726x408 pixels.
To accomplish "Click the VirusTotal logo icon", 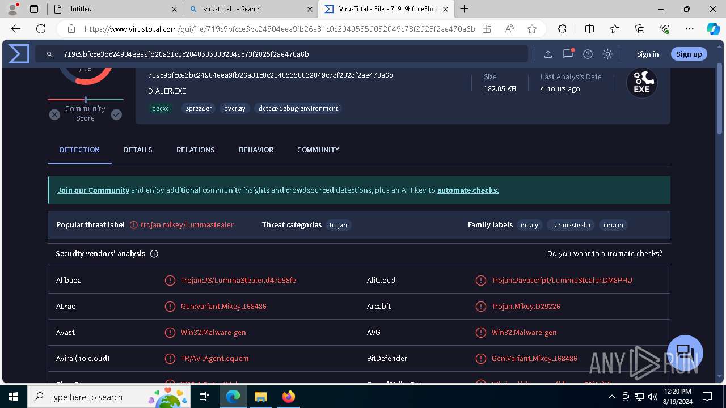I will click(x=19, y=54).
